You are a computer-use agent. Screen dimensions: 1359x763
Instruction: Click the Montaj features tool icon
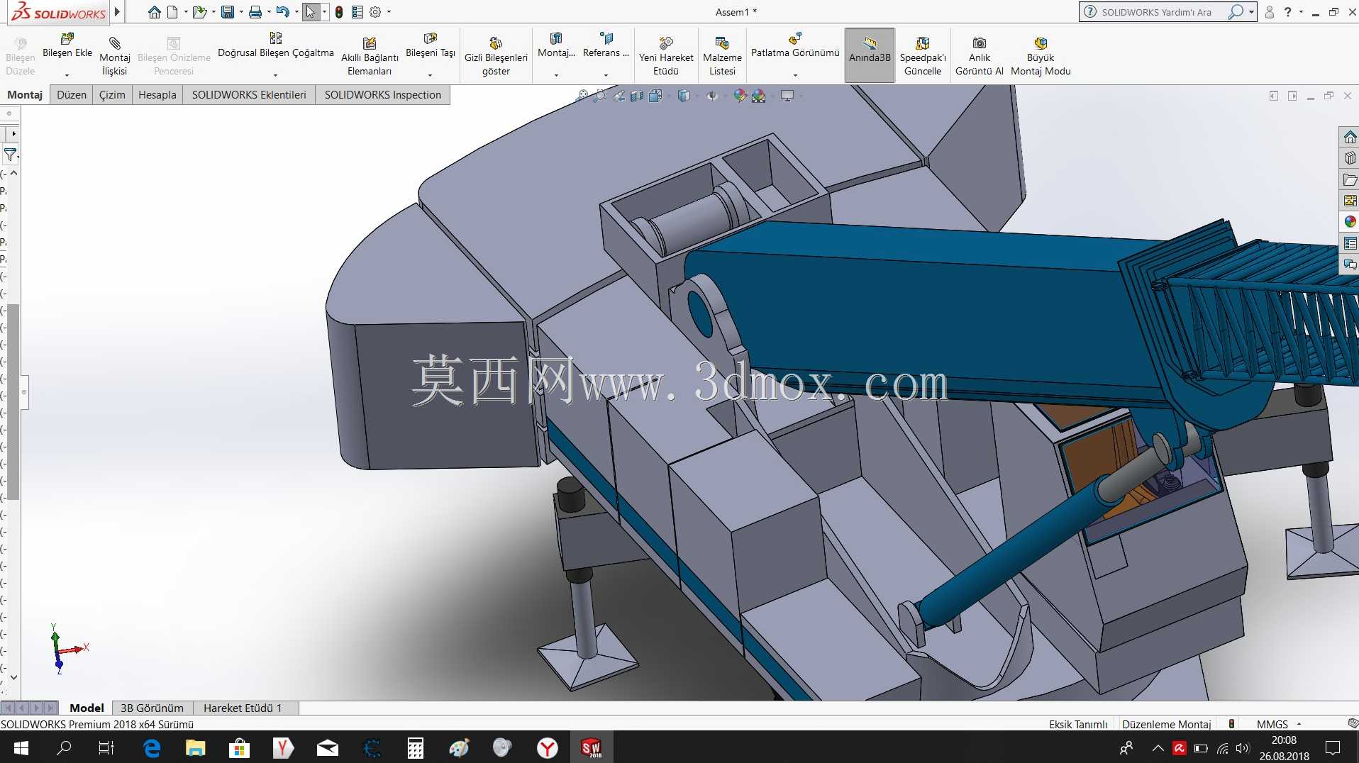click(x=556, y=45)
